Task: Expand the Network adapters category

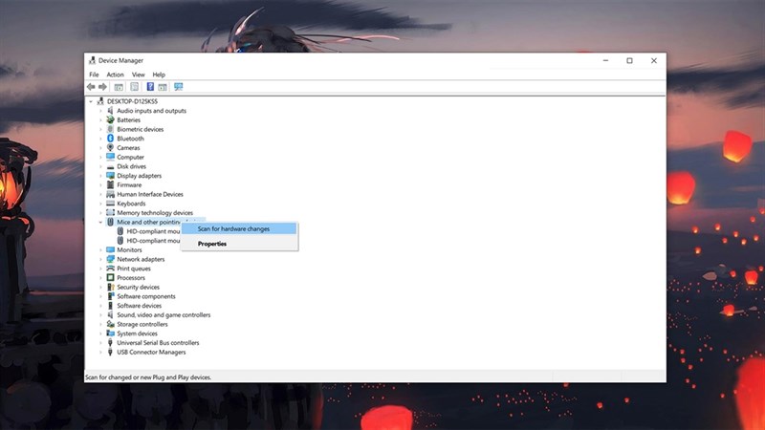Action: tap(101, 259)
